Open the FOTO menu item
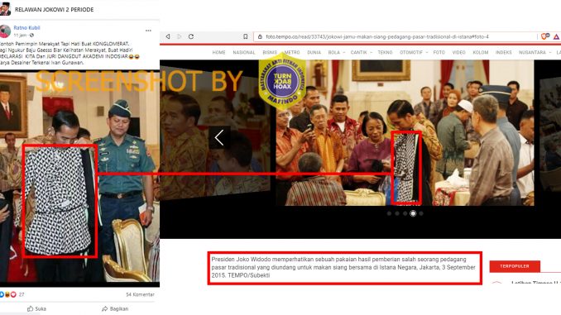The width and height of the screenshot is (561, 315). point(439,53)
